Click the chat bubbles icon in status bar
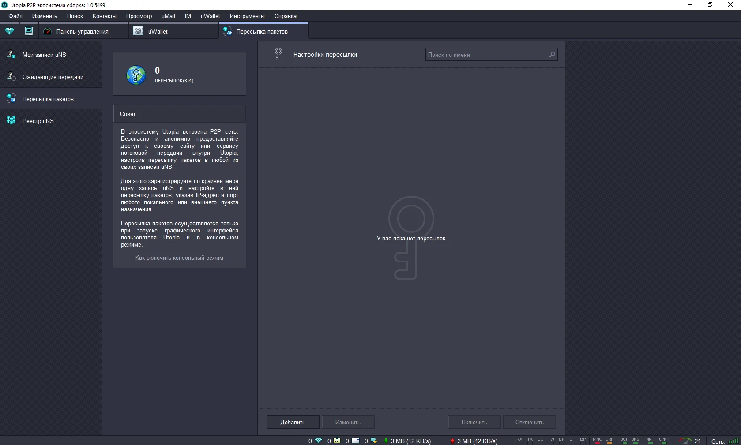 pyautogui.click(x=374, y=441)
